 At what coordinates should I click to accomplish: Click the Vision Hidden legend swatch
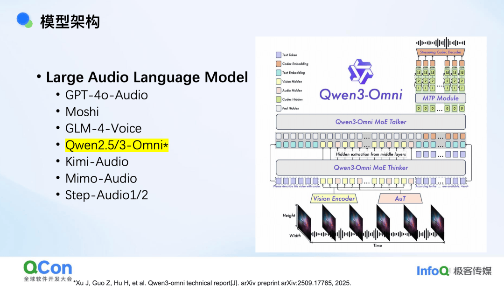click(278, 82)
